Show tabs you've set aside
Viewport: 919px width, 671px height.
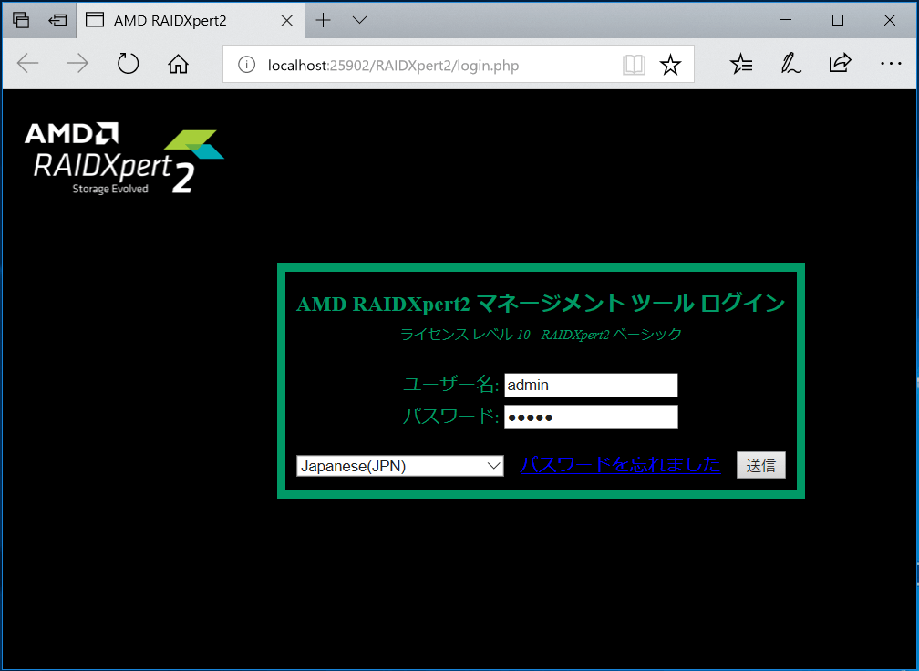(x=21, y=20)
